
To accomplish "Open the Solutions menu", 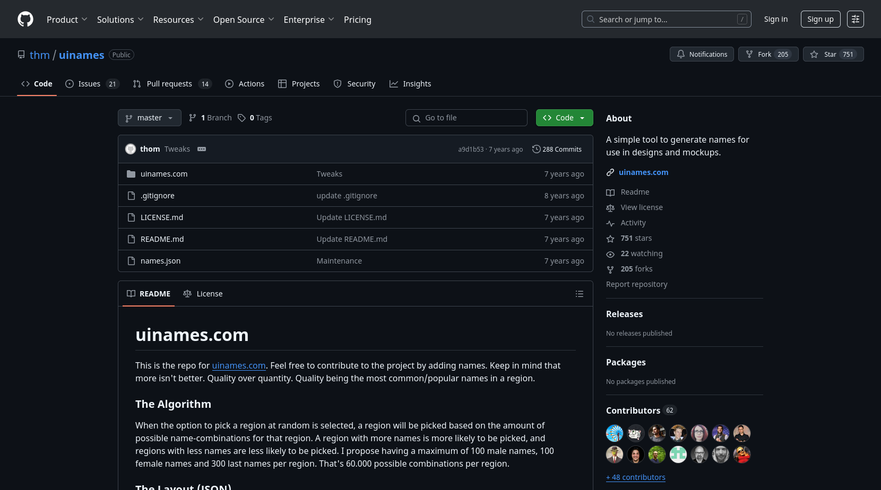I will click(120, 20).
